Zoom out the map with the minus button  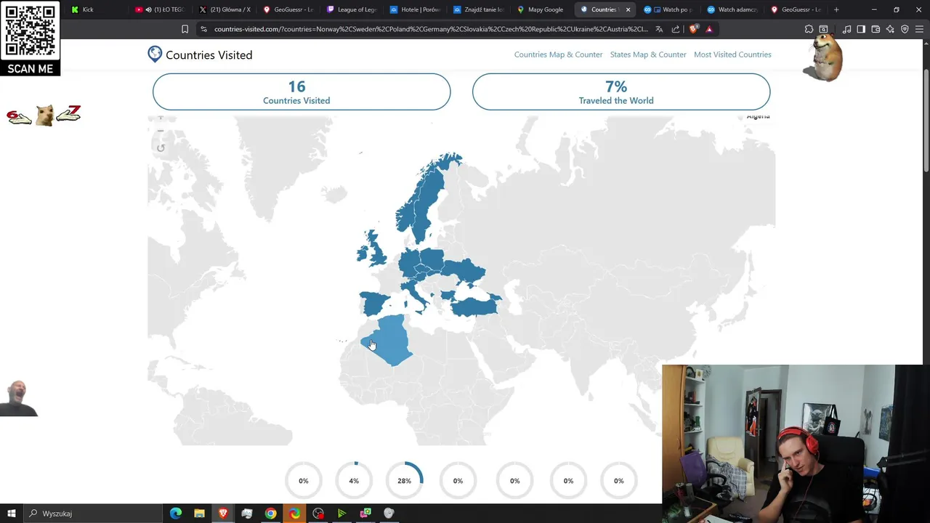pos(161,131)
